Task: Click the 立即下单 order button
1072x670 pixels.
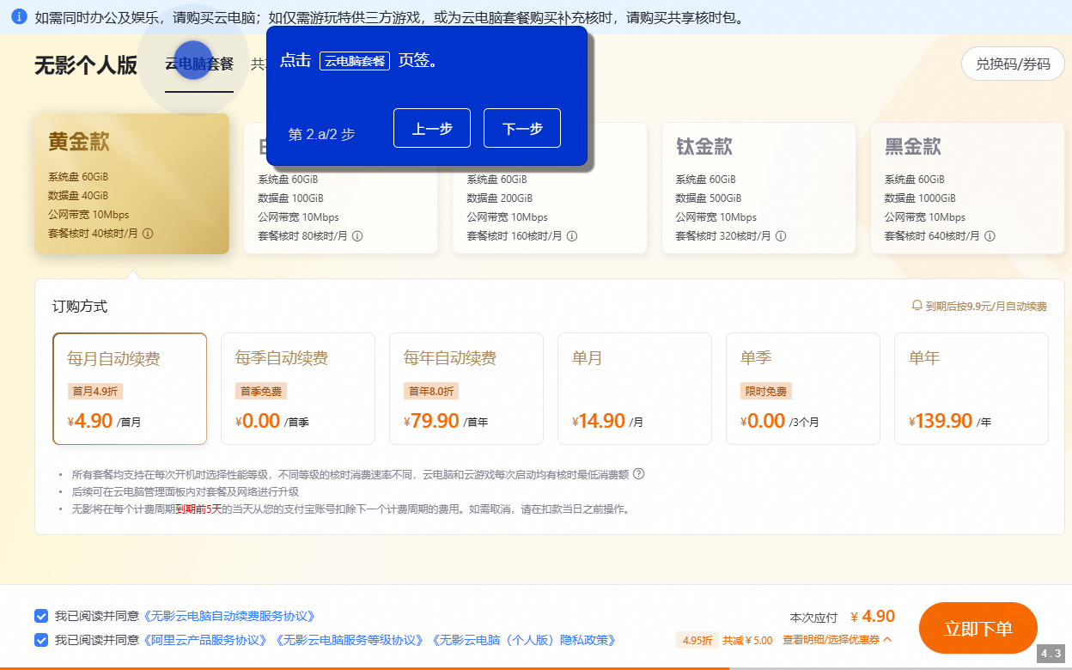Action: click(x=978, y=628)
